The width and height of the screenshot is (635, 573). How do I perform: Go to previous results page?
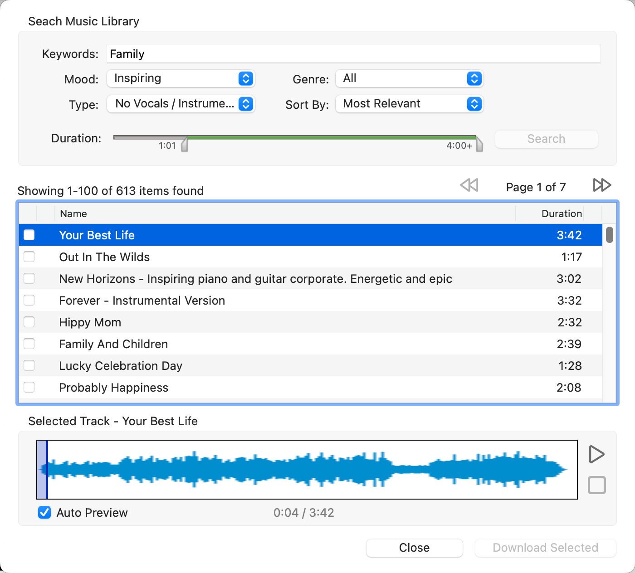pyautogui.click(x=469, y=185)
